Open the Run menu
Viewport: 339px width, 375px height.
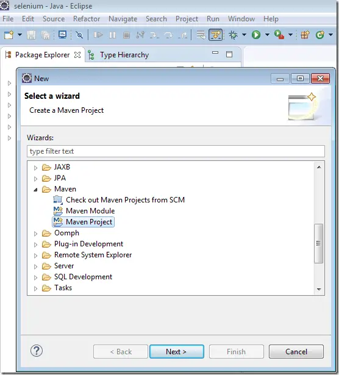213,19
